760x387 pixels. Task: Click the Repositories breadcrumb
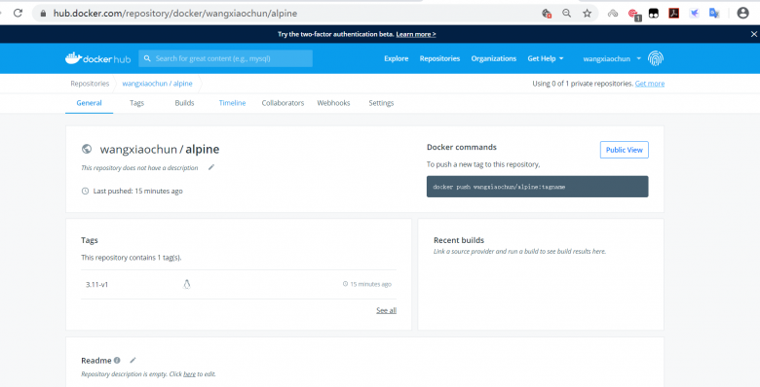90,84
